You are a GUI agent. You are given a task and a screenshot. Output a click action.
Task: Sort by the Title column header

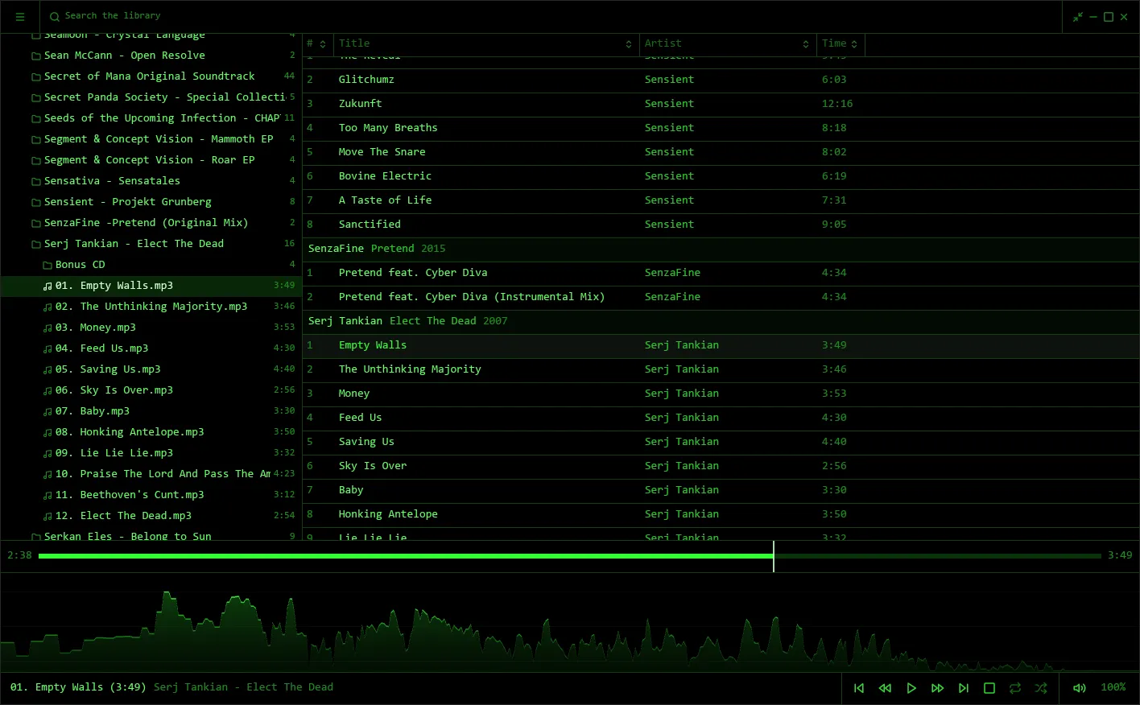tap(486, 43)
